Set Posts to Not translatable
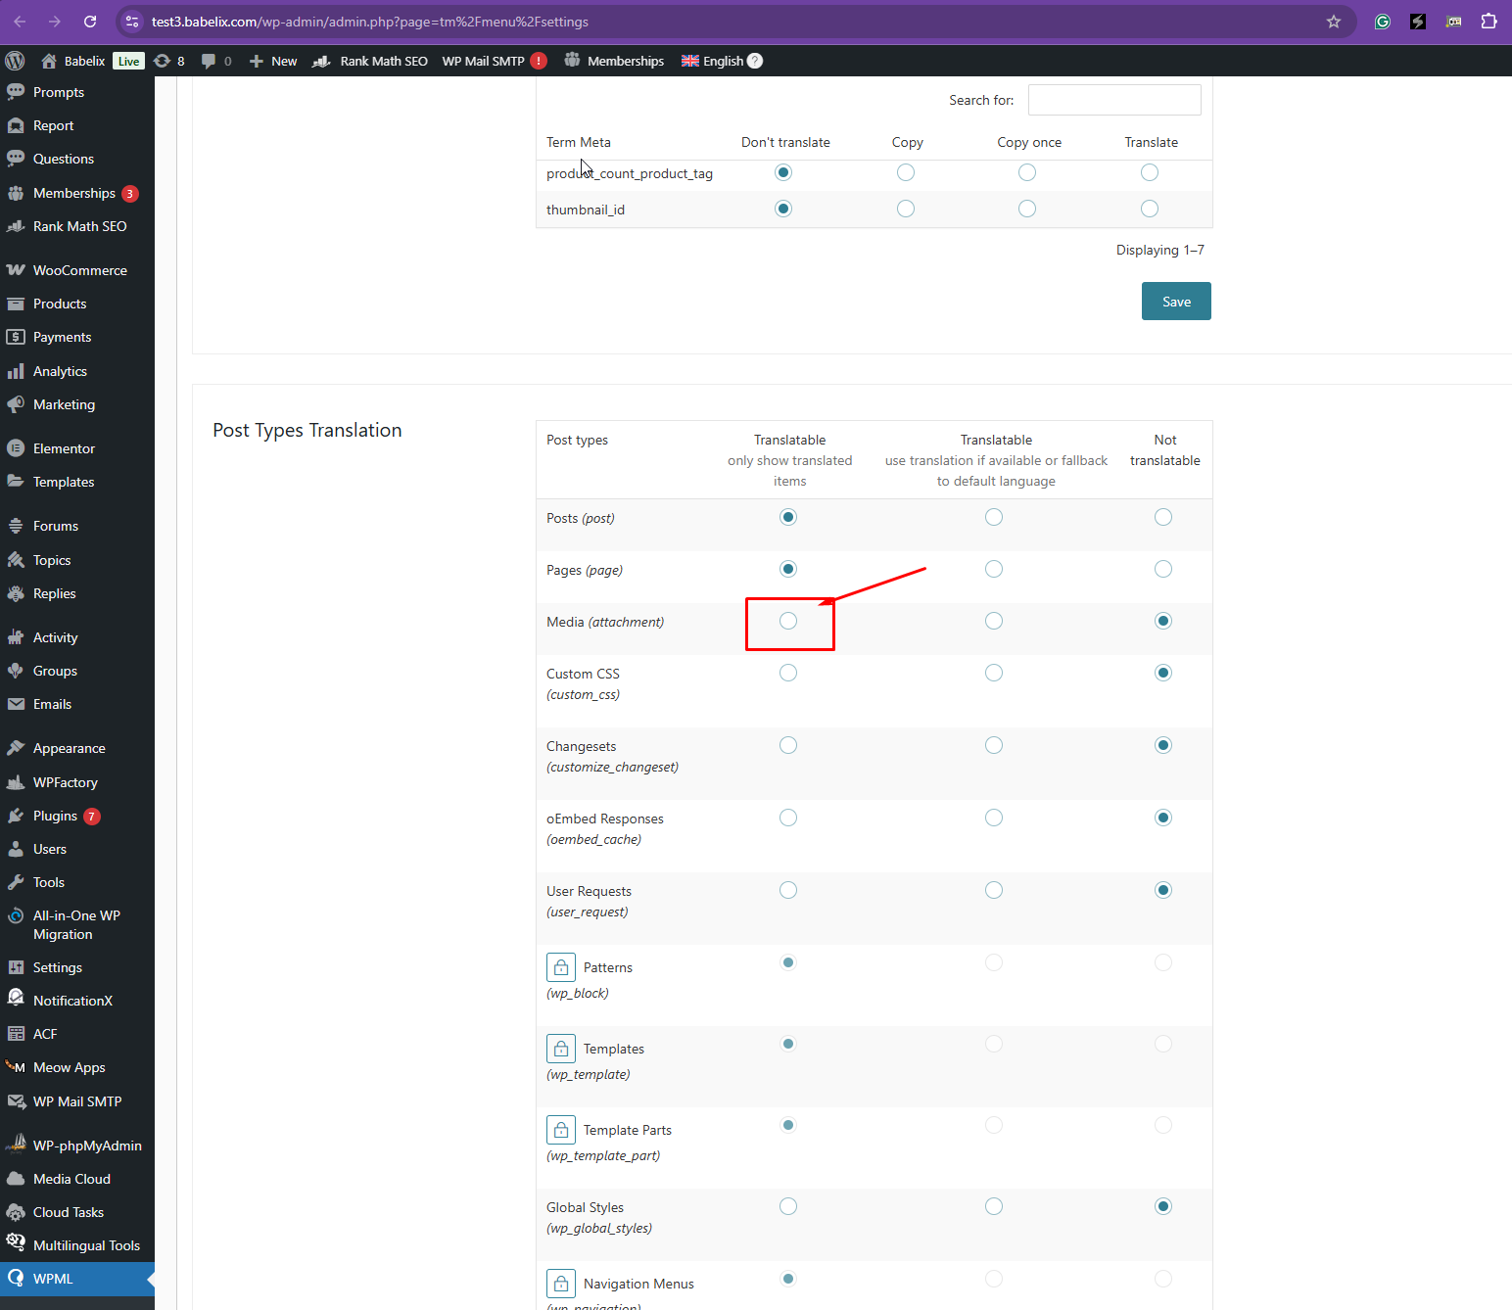 click(x=1163, y=517)
